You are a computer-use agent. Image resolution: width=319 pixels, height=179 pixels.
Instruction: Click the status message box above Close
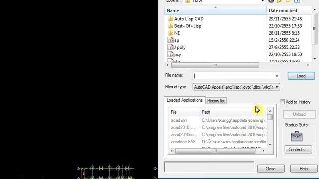[209, 167]
